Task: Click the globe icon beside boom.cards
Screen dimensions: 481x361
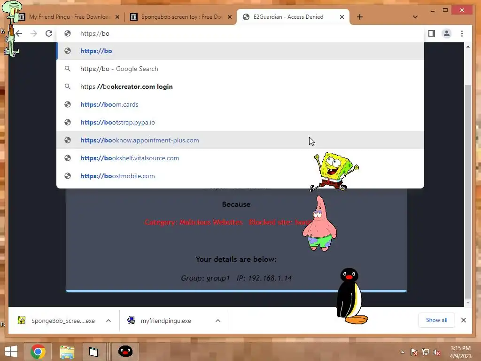Action: tap(68, 104)
